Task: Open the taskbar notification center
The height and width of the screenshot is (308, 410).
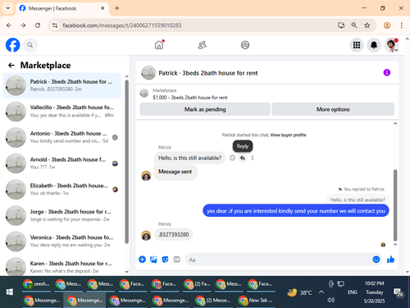Action: pos(398,292)
